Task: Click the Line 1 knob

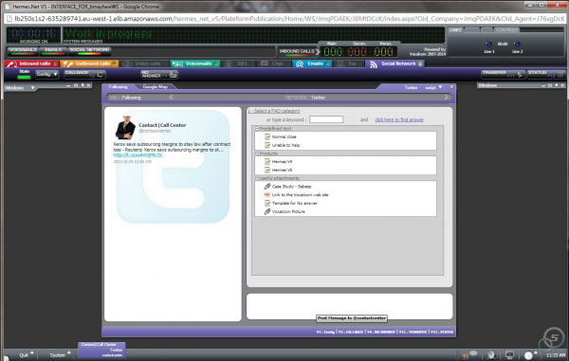Action: tap(488, 45)
